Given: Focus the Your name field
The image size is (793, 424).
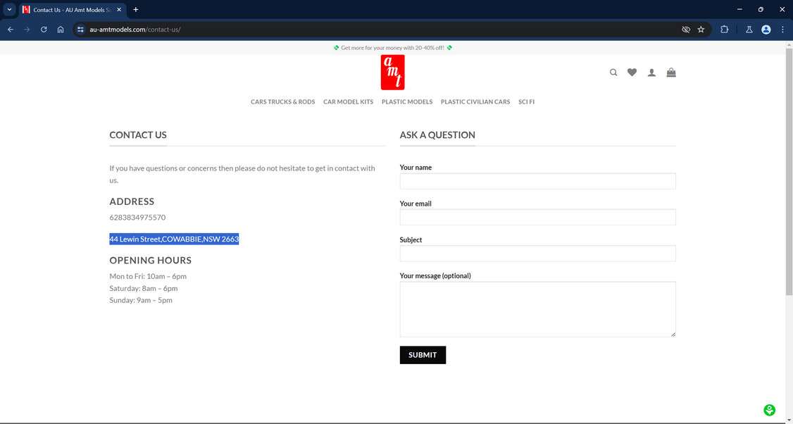Looking at the screenshot, I should click(537, 181).
